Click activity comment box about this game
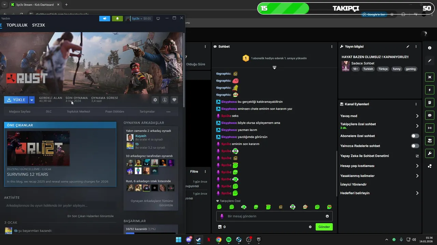This screenshot has height=245, width=437. coord(60,206)
